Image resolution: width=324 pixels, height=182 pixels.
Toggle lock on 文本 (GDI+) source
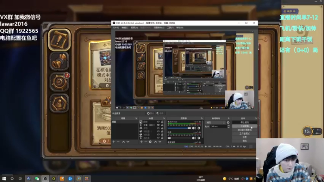tap(162, 125)
